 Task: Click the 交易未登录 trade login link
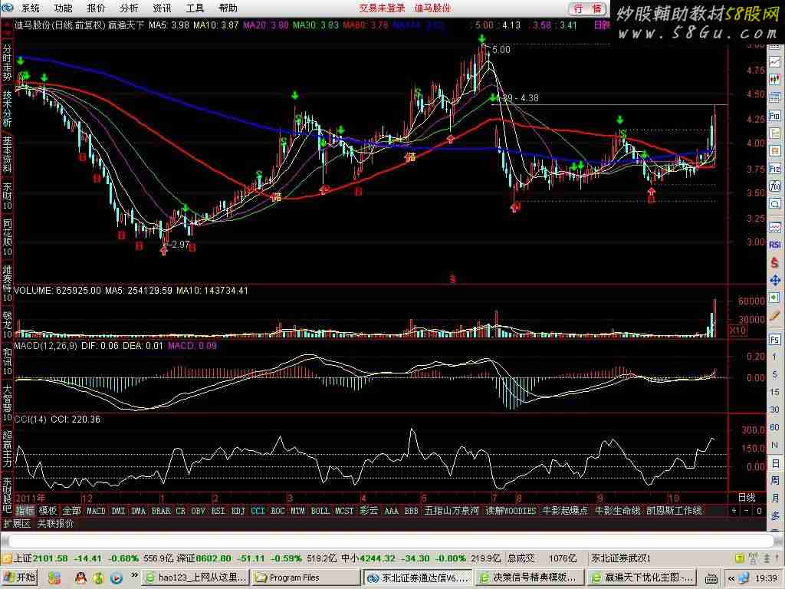pos(382,8)
